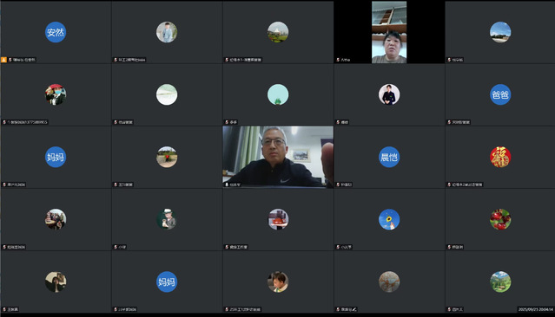The height and width of the screenshot is (317, 555).
Task: Click the sky and clouds avatar tile
Action: [500, 32]
